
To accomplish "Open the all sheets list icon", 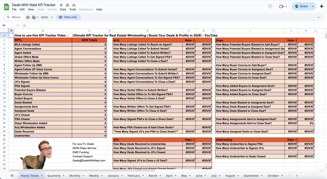I will click(x=12, y=175).
